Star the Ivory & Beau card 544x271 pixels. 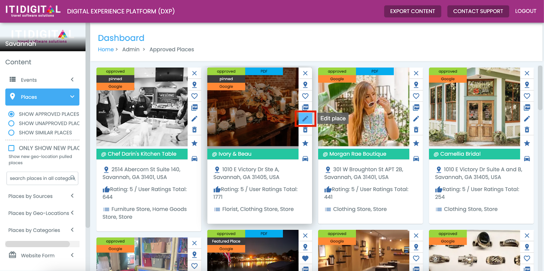tap(305, 143)
